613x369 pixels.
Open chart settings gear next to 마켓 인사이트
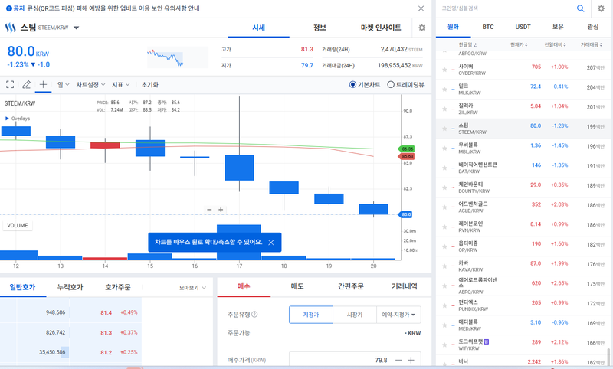[422, 28]
